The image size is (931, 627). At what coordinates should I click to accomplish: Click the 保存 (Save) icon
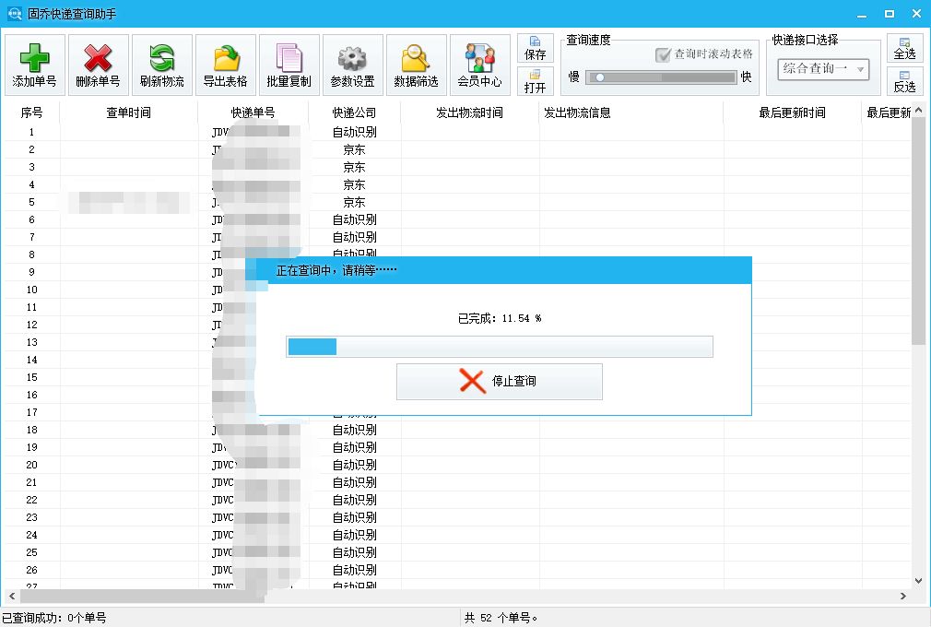pos(535,48)
